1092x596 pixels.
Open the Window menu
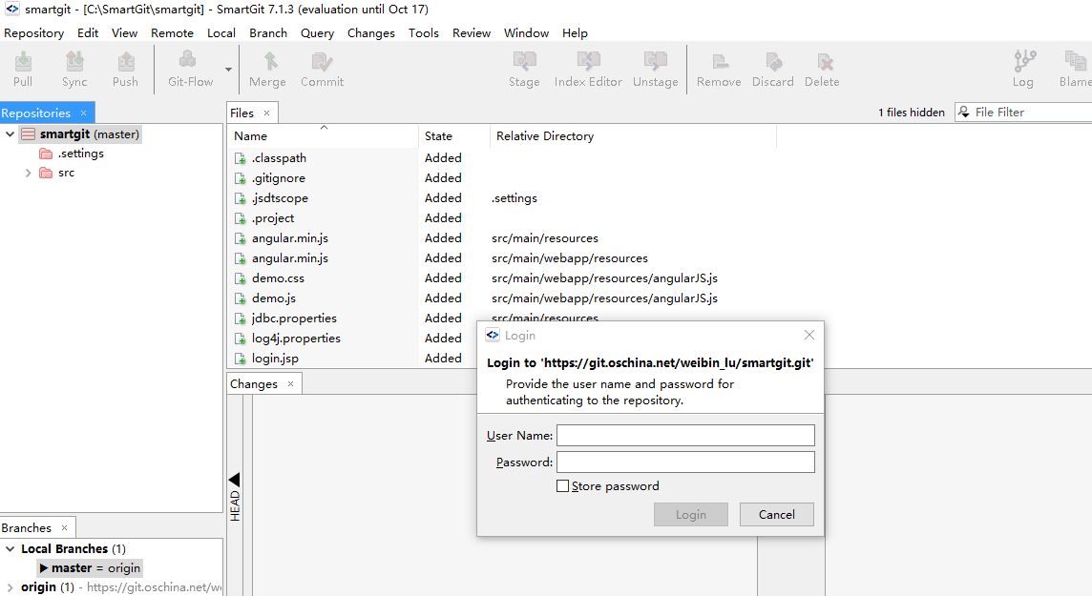point(527,32)
